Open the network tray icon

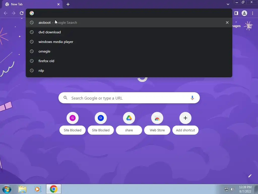(227, 189)
